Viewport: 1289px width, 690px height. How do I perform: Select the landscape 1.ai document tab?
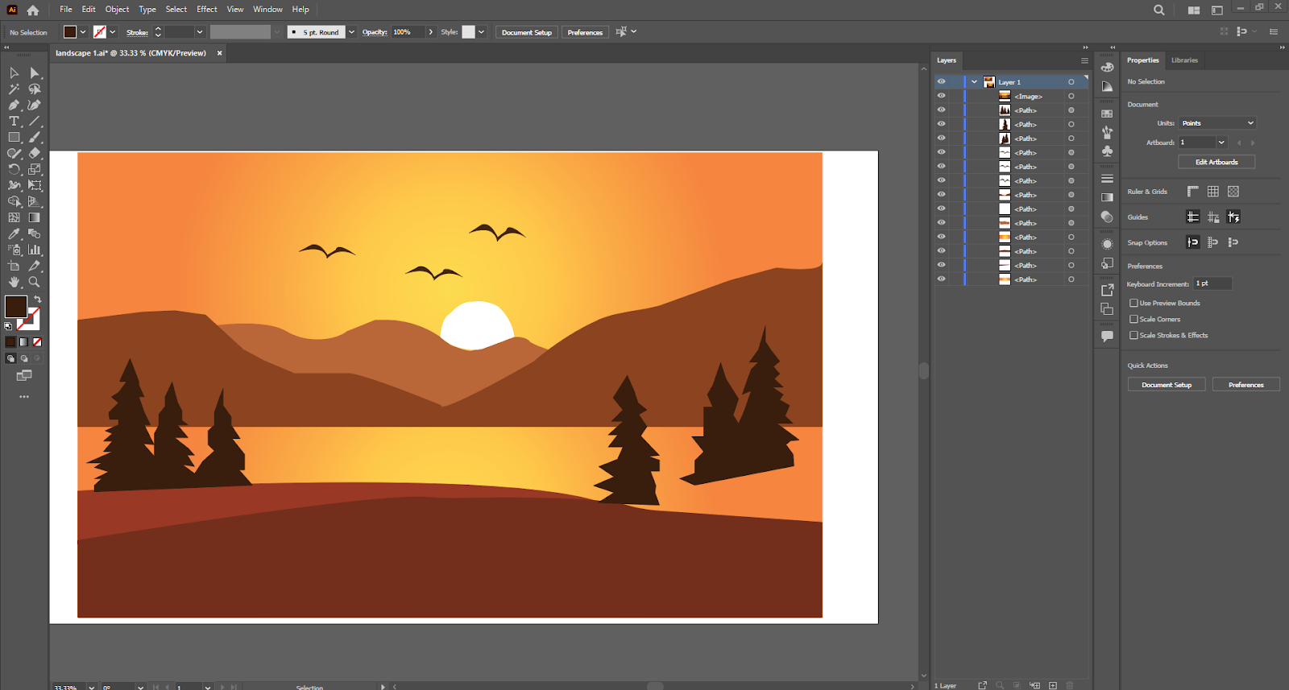131,53
